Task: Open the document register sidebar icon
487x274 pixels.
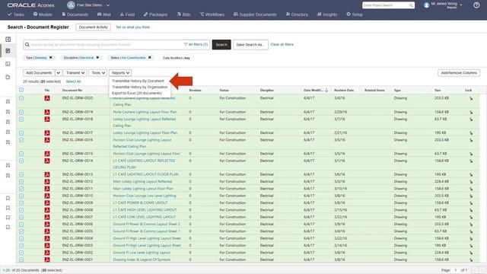Action: coord(8,51)
